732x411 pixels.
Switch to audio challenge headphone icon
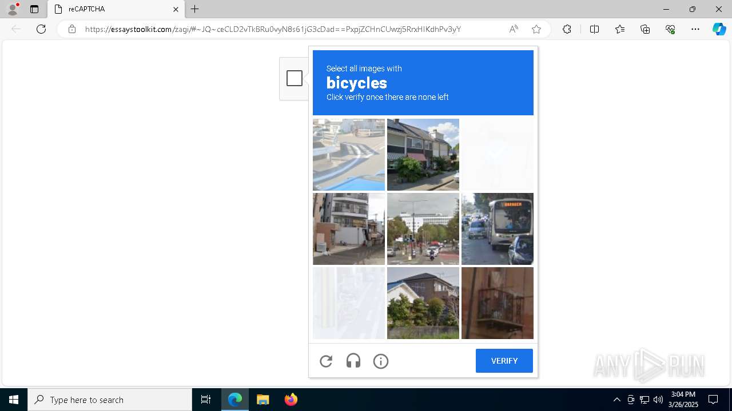[353, 361]
